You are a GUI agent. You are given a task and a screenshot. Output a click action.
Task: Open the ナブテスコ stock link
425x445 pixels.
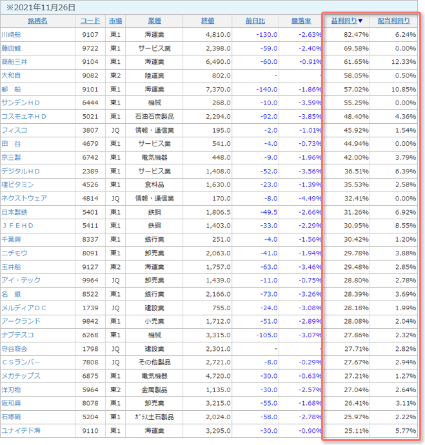pyautogui.click(x=17, y=335)
